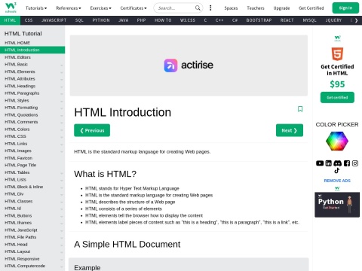Expand the HTML Basic sidebar chevron
Image resolution: width=362 pixels, height=271 pixels.
[62, 65]
